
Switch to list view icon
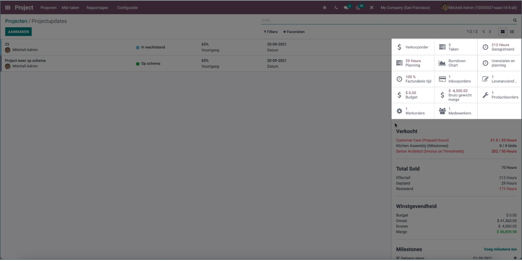click(x=512, y=32)
